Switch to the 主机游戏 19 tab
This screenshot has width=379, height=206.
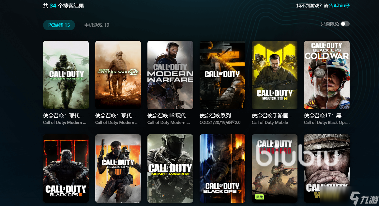tap(97, 25)
